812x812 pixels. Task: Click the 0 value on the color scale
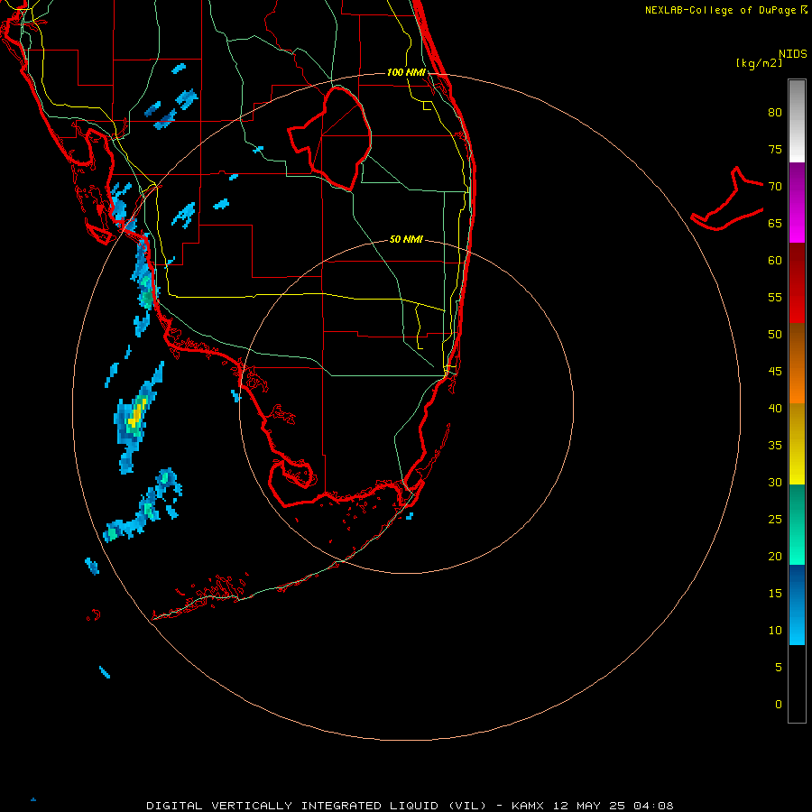(x=779, y=705)
